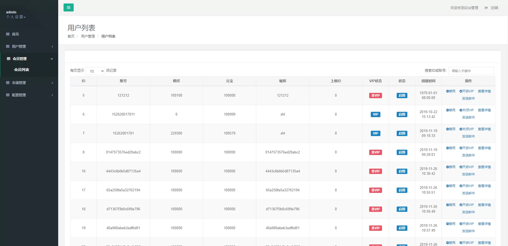Select 会员列表 in the sidebar
Screen dimensions: 508x246
tap(22, 70)
